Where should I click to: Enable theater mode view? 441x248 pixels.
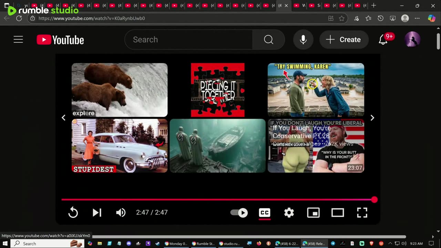coord(338,213)
